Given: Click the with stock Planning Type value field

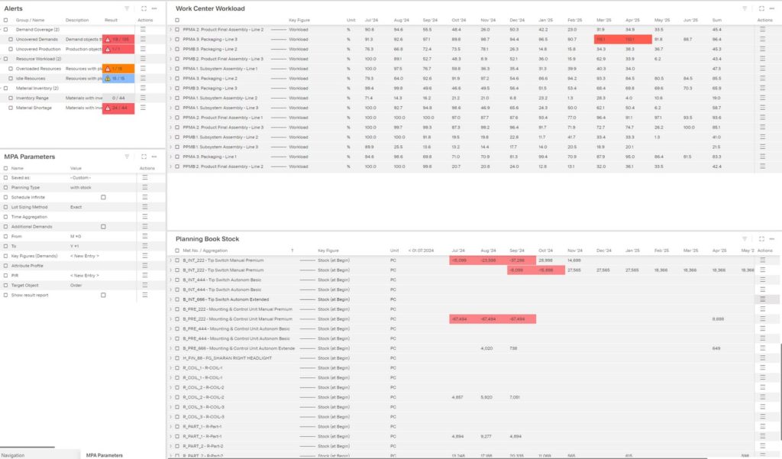Looking at the screenshot, I should [x=81, y=186].
